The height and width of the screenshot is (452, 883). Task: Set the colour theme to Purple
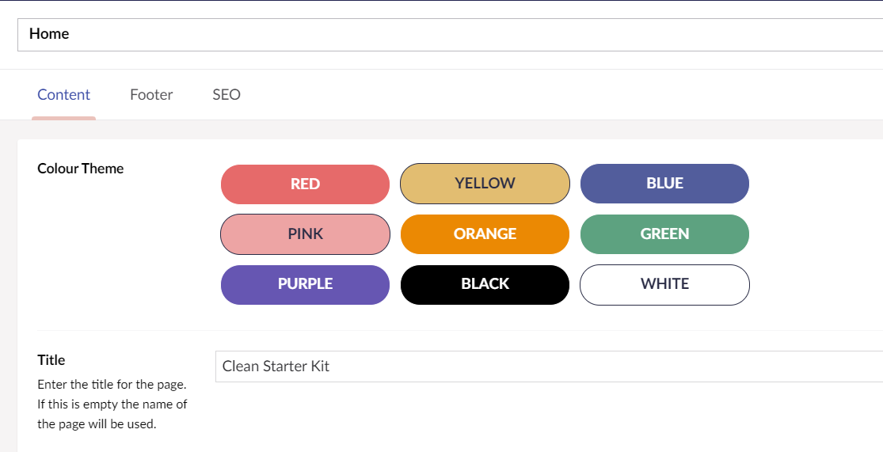(x=305, y=285)
